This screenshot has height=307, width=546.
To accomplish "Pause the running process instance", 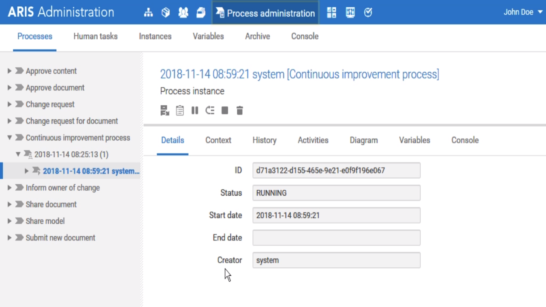I will click(x=195, y=110).
